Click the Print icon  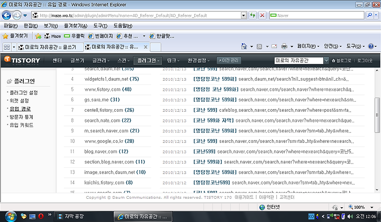click(x=284, y=46)
